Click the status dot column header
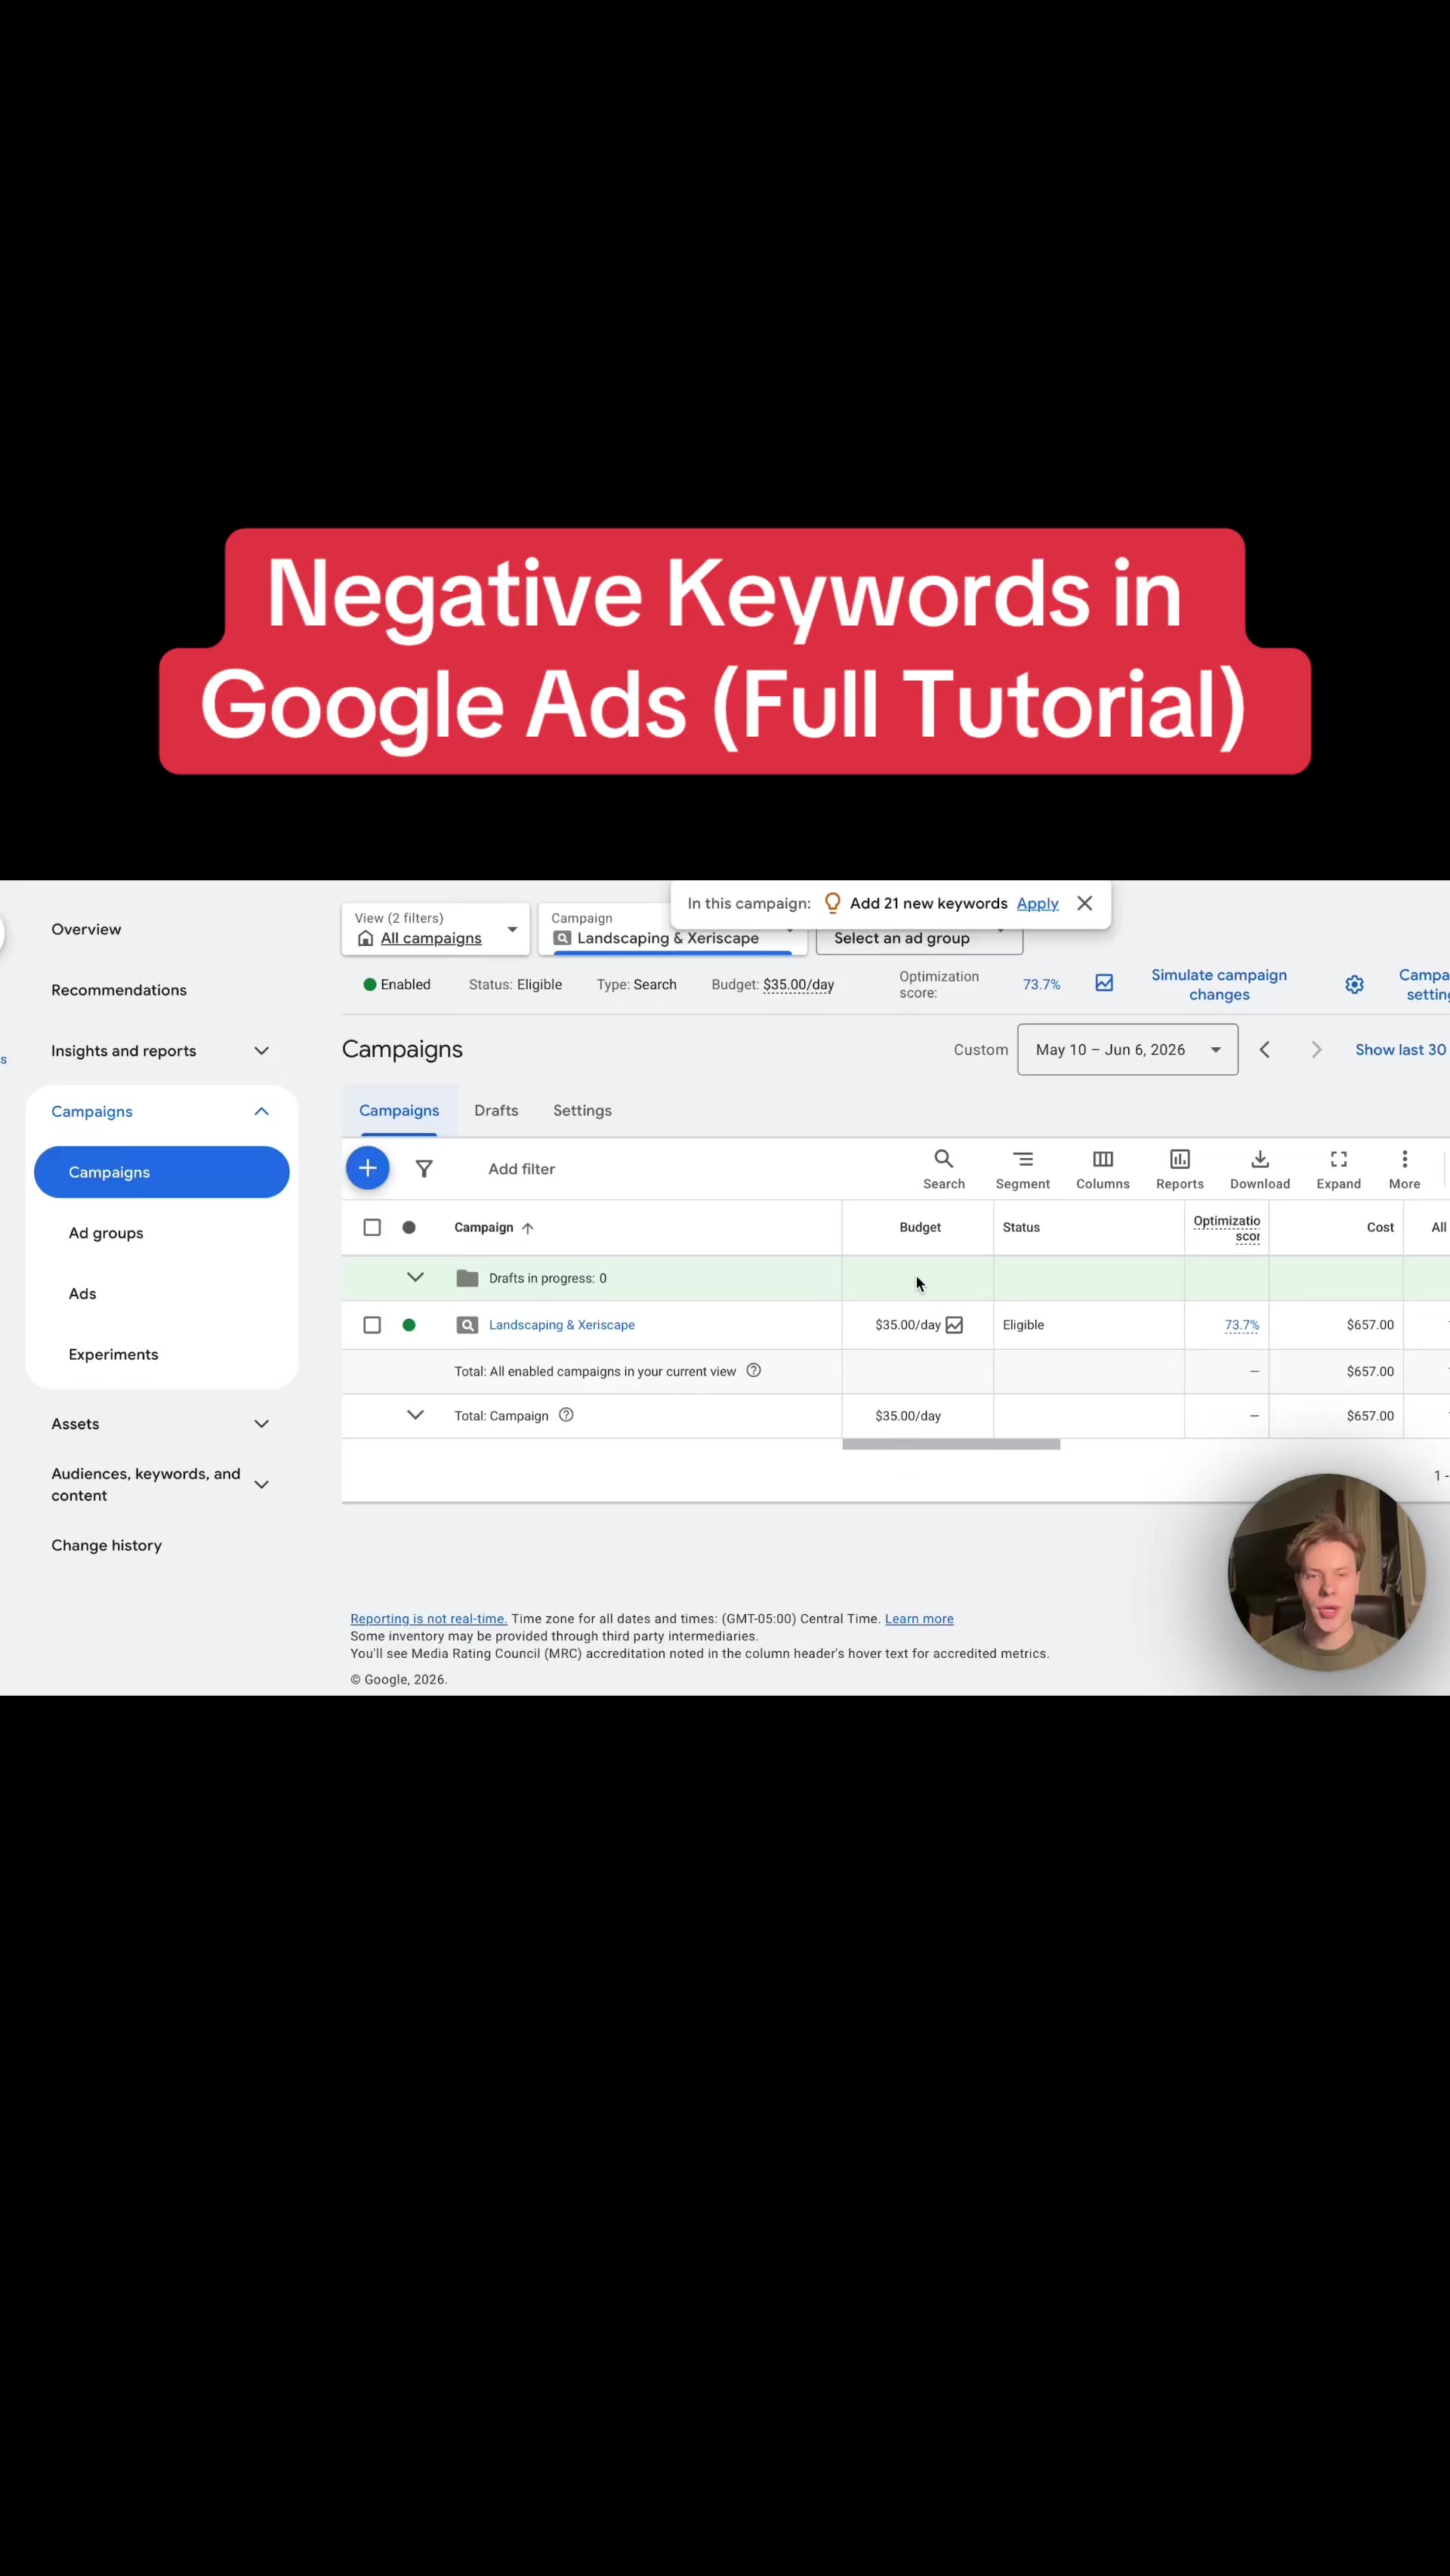The height and width of the screenshot is (2576, 1450). (x=409, y=1227)
